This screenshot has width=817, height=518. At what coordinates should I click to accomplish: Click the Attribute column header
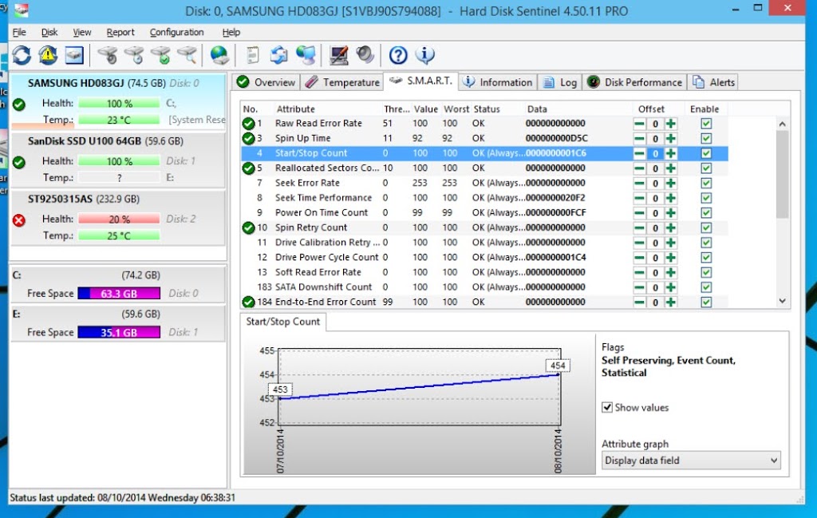pos(295,109)
